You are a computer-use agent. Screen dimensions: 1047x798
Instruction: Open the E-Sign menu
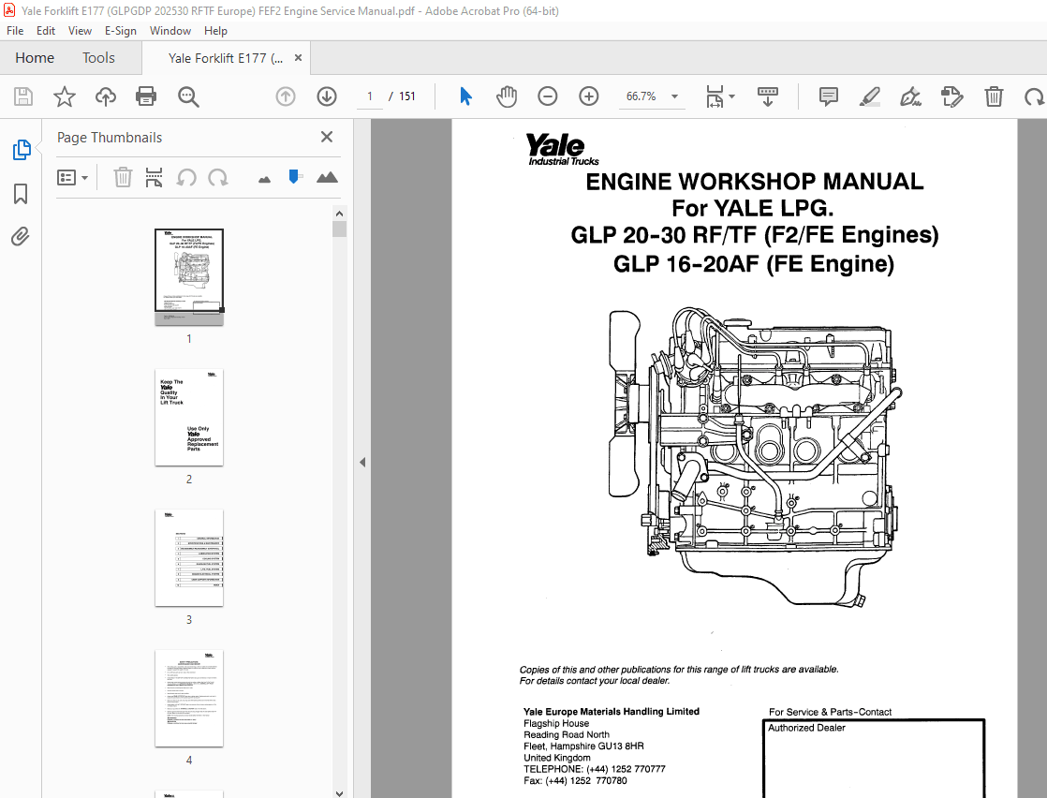click(x=121, y=30)
